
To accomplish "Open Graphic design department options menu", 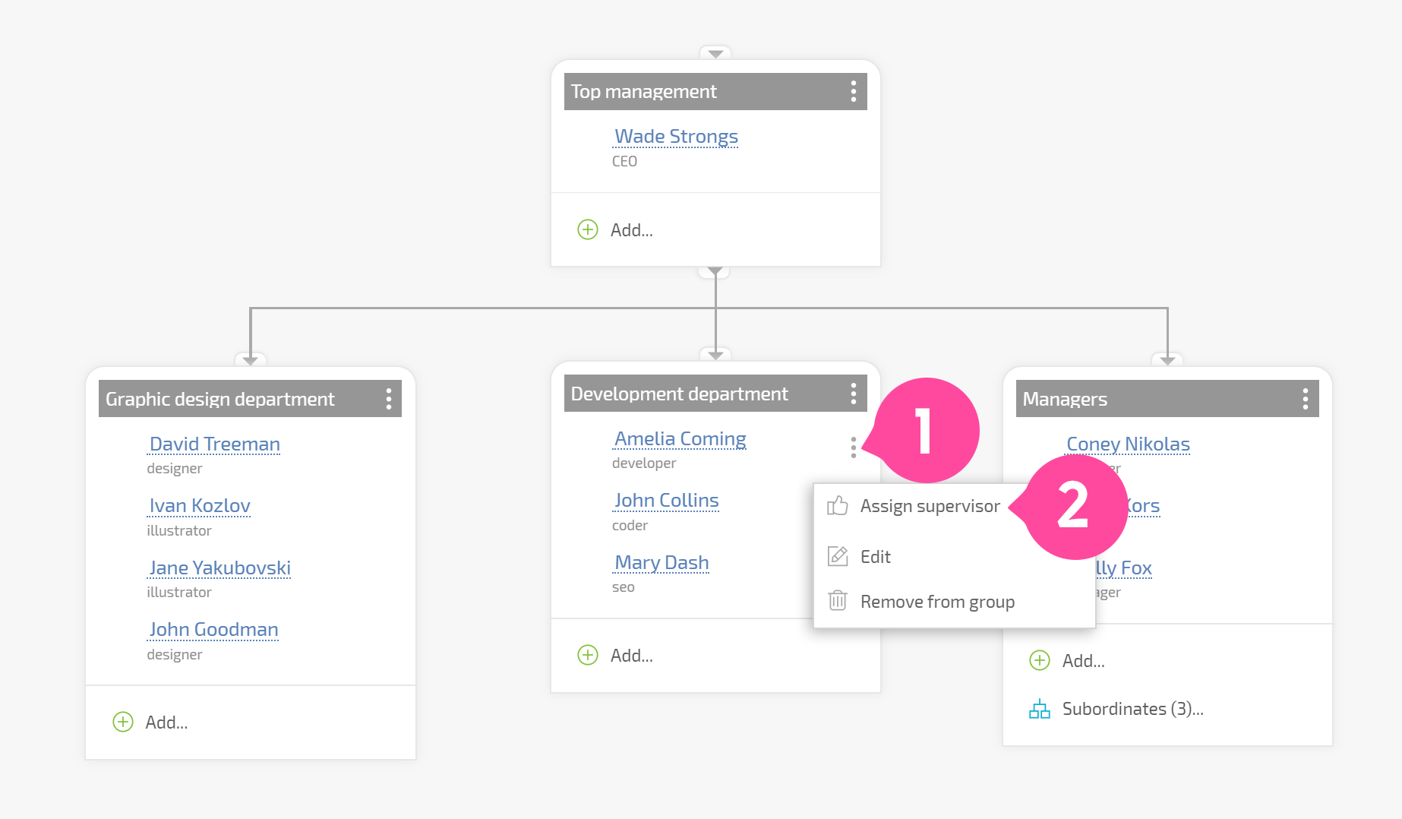I will [x=389, y=399].
